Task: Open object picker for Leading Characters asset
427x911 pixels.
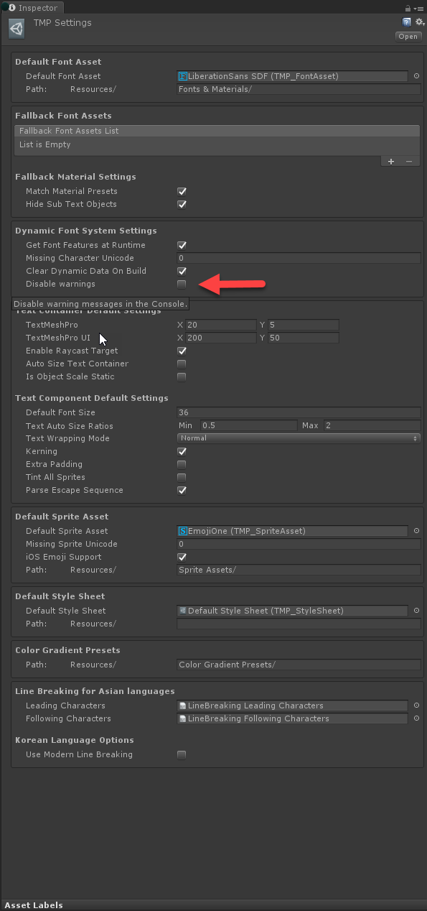Action: [x=416, y=706]
